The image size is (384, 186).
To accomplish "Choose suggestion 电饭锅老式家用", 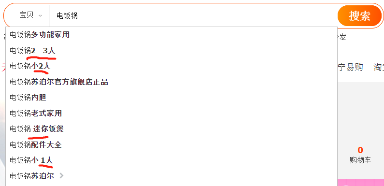I will [171, 113].
